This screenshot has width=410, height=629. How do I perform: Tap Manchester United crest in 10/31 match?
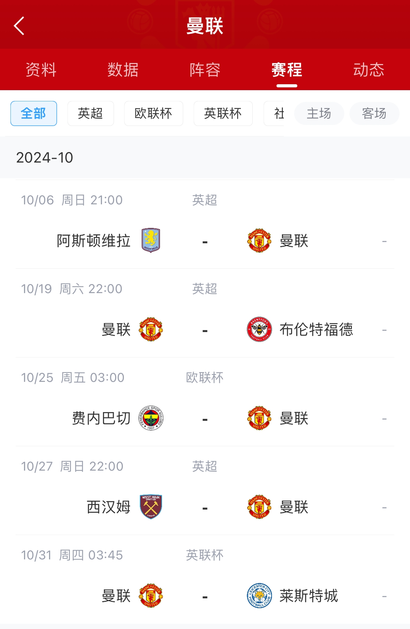click(151, 596)
